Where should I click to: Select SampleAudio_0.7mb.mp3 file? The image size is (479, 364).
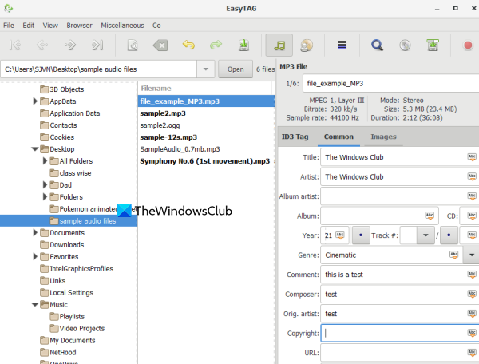[x=206, y=149]
